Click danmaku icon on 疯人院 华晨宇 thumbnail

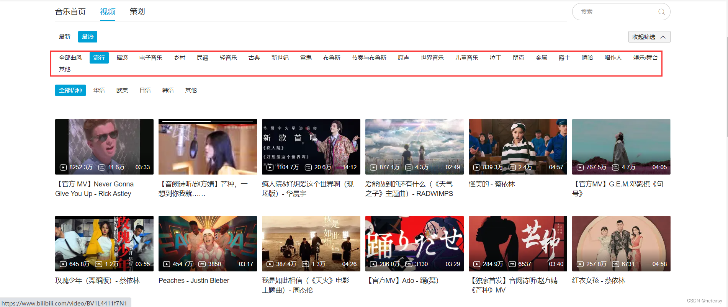(x=308, y=167)
